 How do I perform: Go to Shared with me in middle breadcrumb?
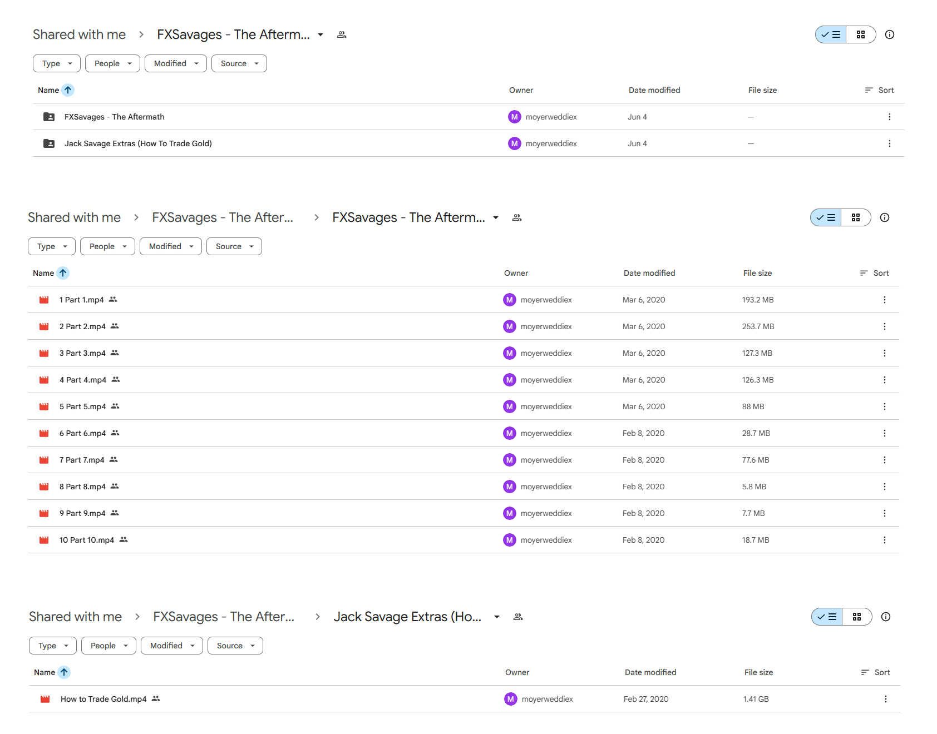[x=74, y=217]
